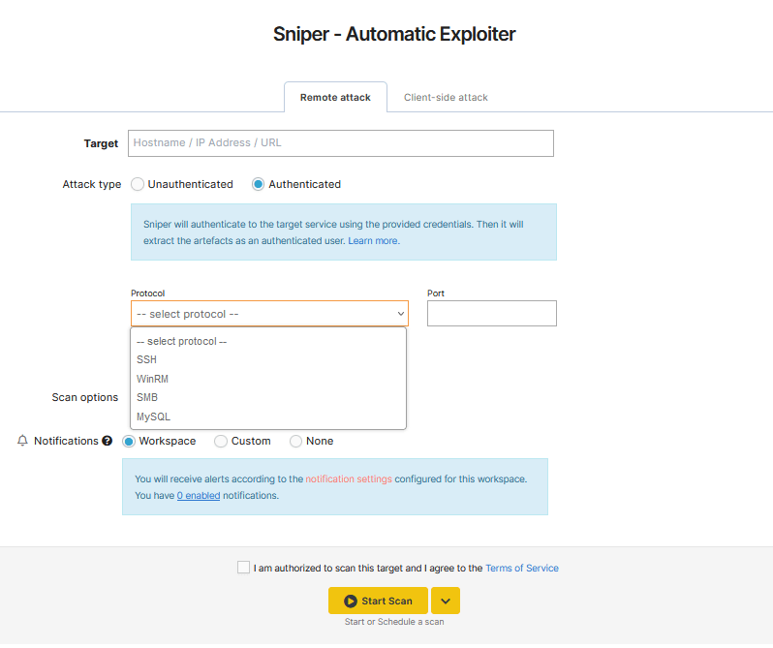Click the Target hostname input field

coord(341,143)
